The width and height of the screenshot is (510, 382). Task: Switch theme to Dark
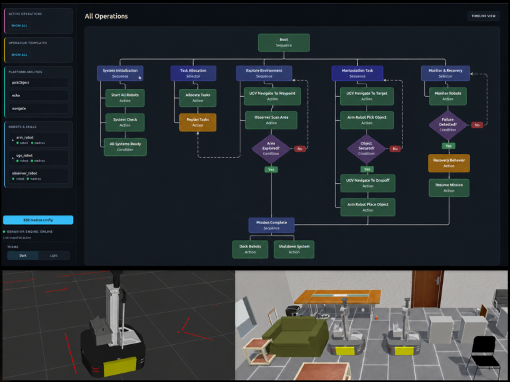(x=23, y=255)
